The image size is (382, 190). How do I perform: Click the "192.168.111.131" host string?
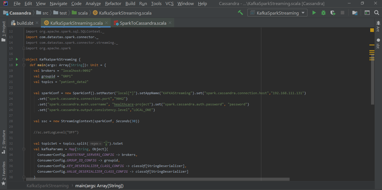point(288,93)
